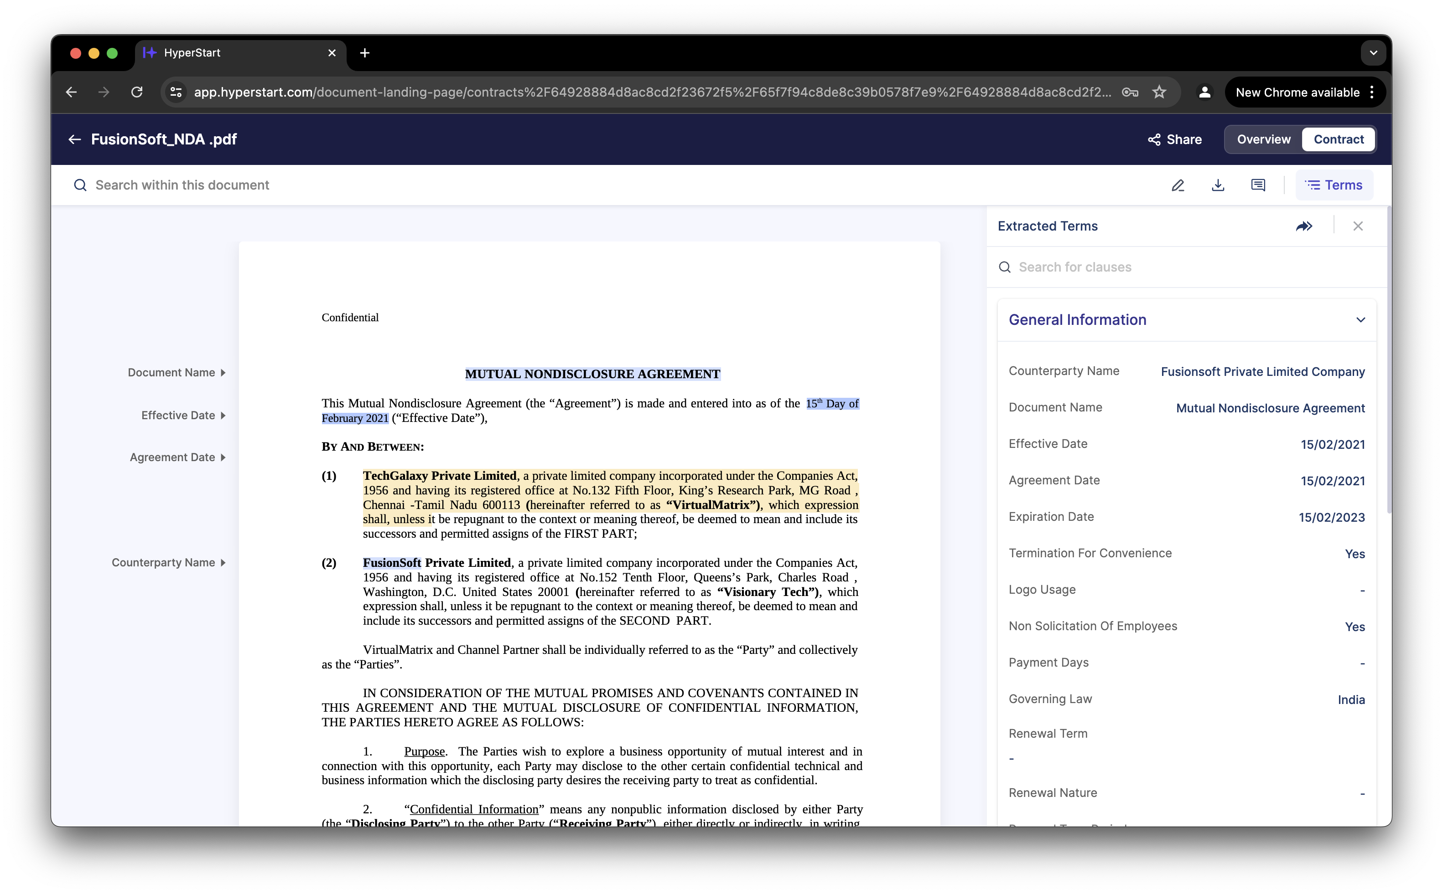Click Fusionsoft Private Limited Company value
This screenshot has width=1443, height=894.
point(1262,372)
